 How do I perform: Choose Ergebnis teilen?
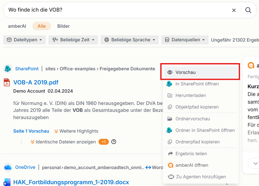[201, 154]
